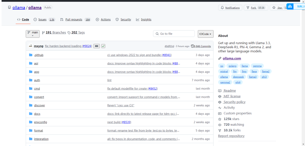Open the envconfig folder icon

pos(30,122)
